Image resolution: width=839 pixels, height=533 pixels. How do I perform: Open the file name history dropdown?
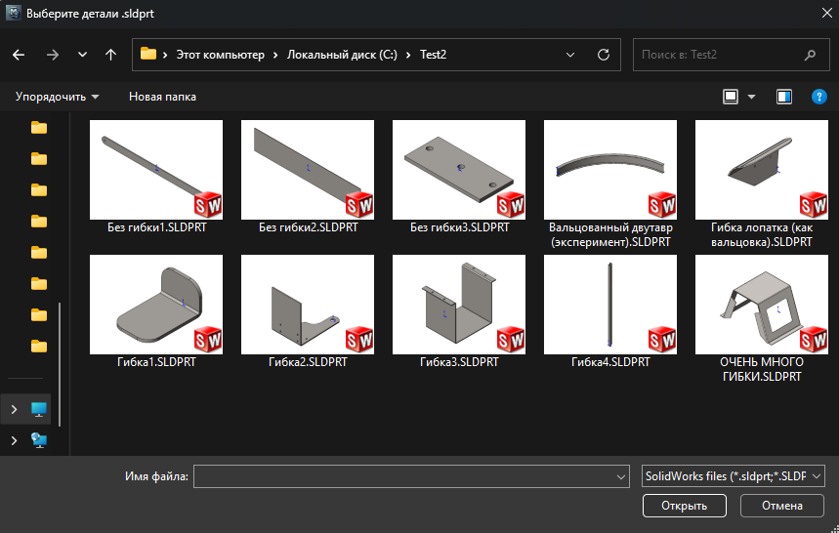621,476
